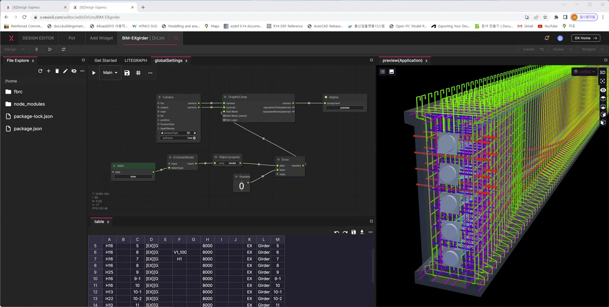Image resolution: width=609 pixels, height=307 pixels.
Task: Select the second cube view icon
Action: (603, 106)
